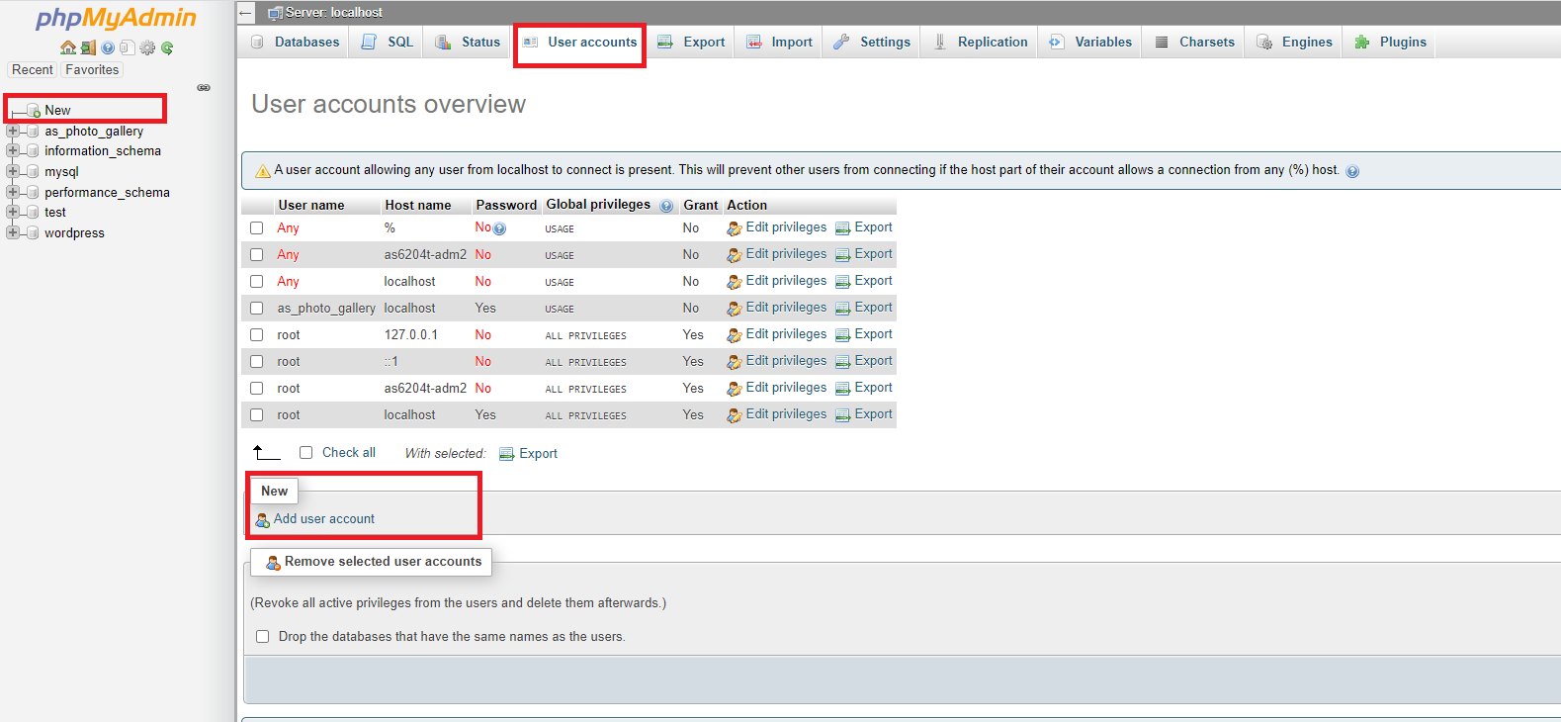Click the Recent tables button
The image size is (1561, 722).
pos(33,70)
